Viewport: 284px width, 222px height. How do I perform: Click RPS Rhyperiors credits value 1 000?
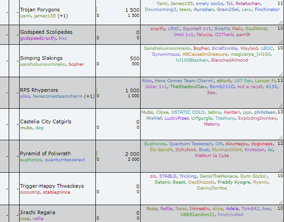click(132, 90)
